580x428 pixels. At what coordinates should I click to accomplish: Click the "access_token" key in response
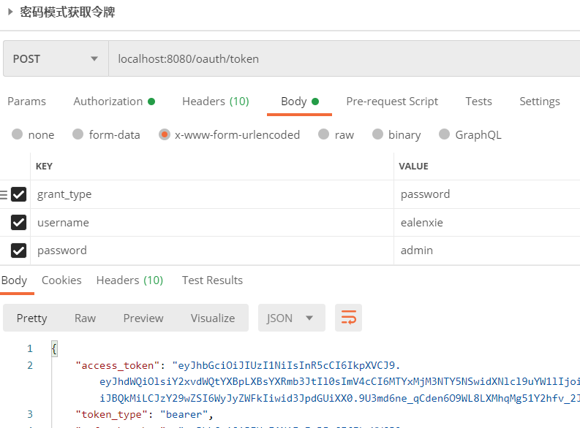pos(118,365)
